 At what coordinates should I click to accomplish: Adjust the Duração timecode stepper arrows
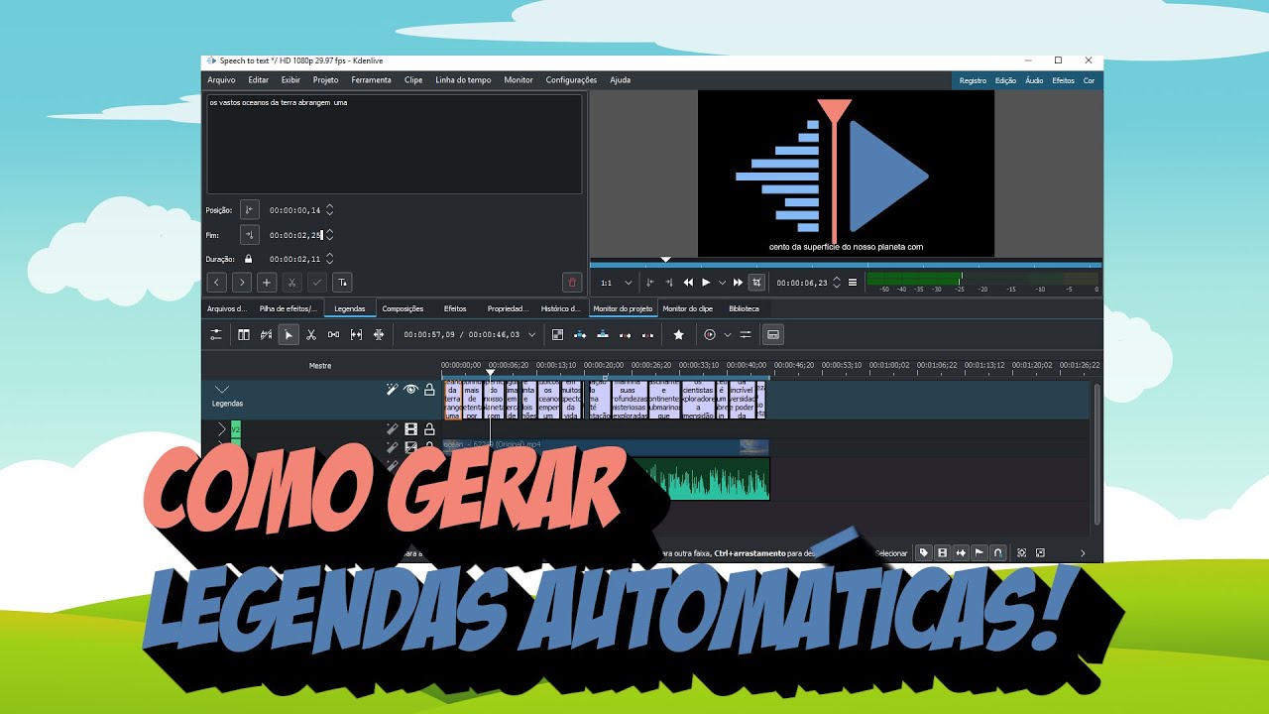[330, 259]
